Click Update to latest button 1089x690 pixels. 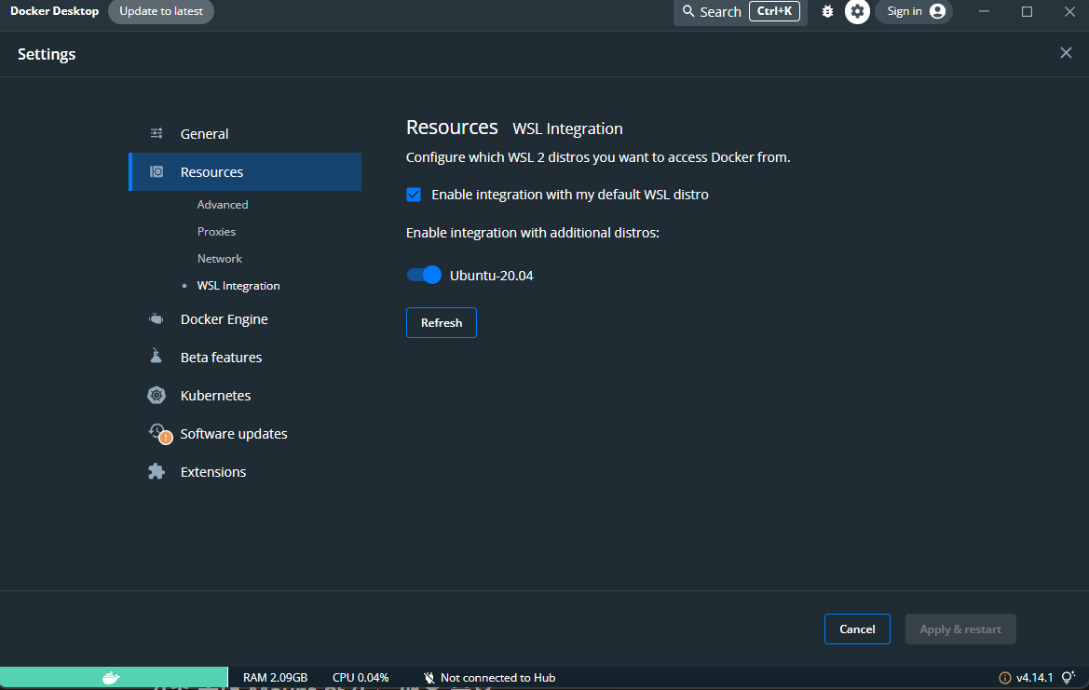161,11
